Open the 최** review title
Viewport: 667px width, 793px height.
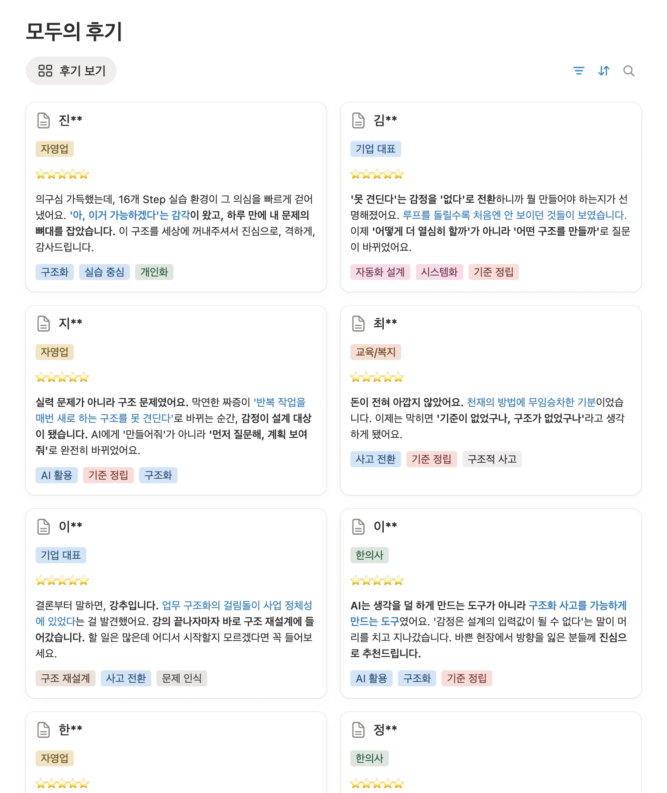(x=385, y=323)
